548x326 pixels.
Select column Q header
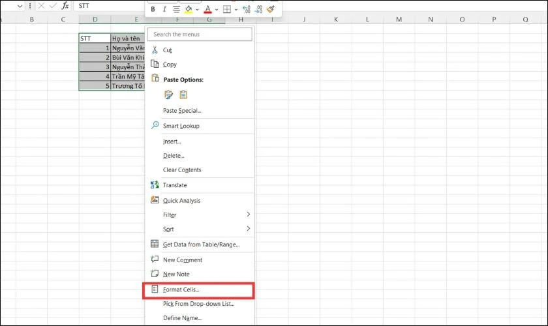(x=526, y=20)
